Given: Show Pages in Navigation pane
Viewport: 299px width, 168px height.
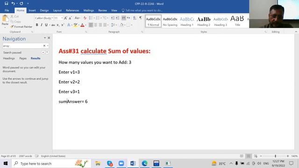Looking at the screenshot, I should click(x=23, y=58).
